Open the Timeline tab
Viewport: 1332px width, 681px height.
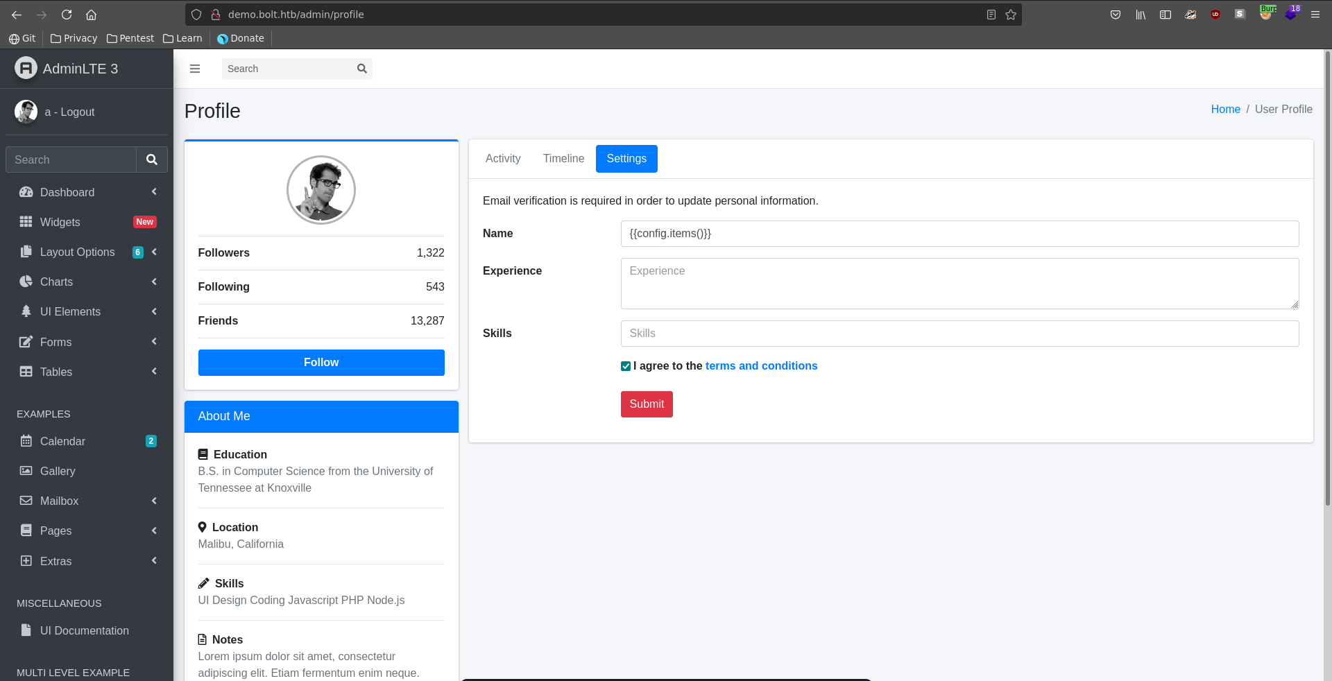[563, 159]
